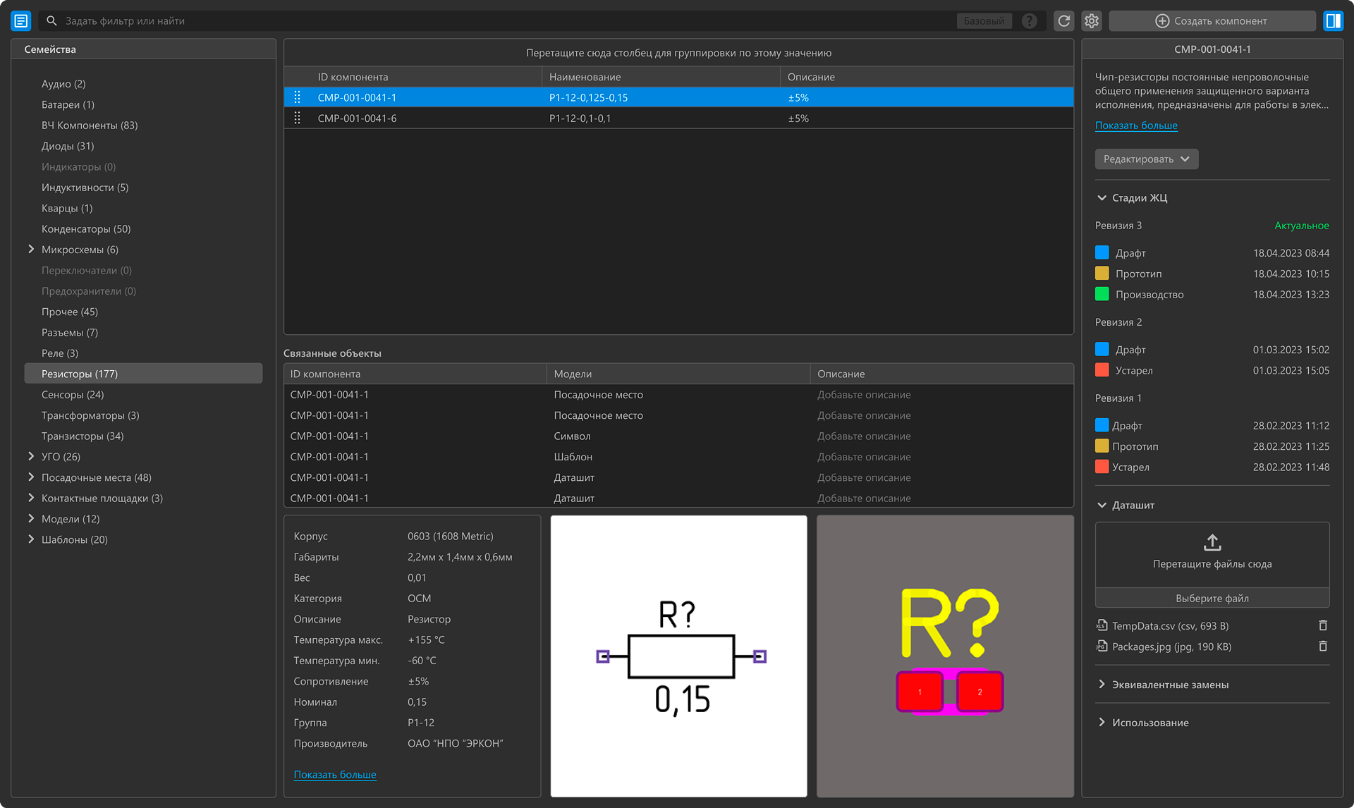Click Показать больше link under properties

[x=335, y=775]
